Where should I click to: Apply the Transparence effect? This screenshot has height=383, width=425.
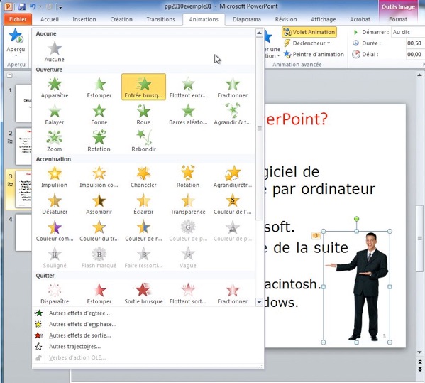(188, 203)
